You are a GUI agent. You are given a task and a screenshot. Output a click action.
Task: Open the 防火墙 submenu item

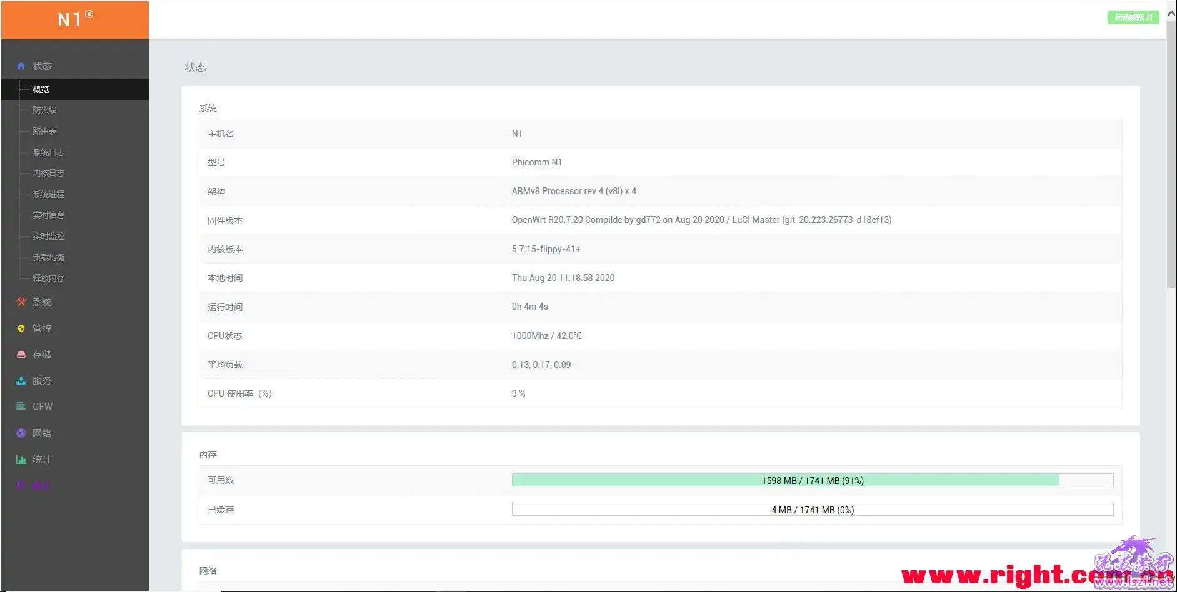44,110
